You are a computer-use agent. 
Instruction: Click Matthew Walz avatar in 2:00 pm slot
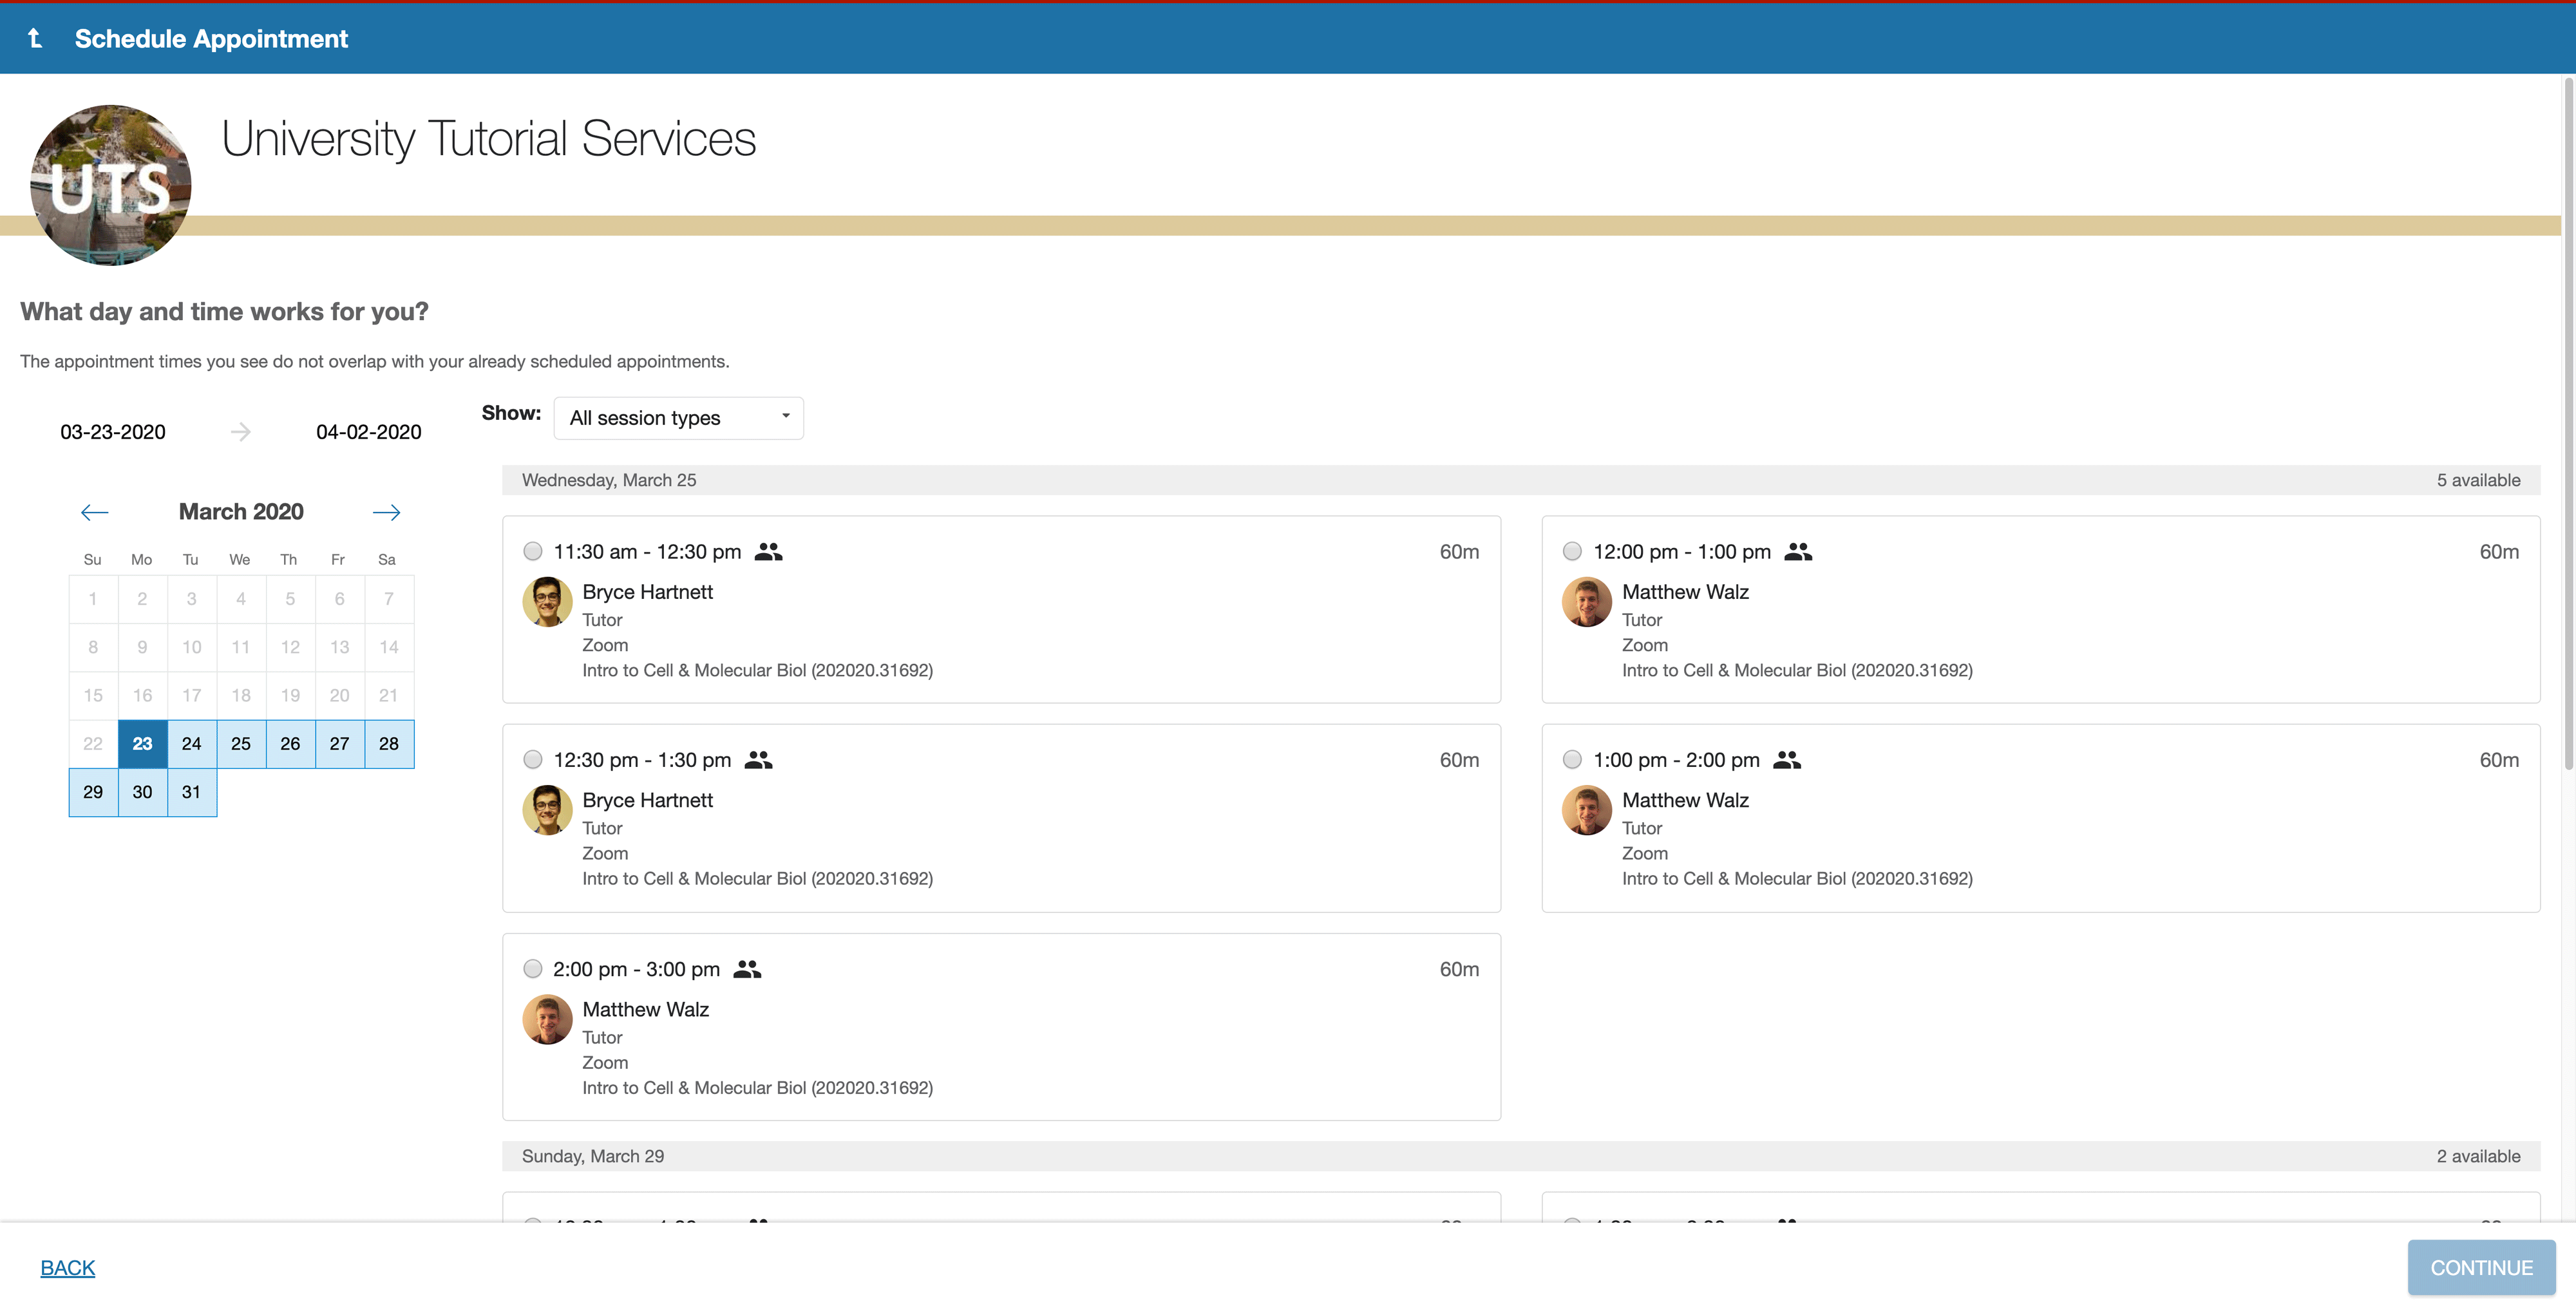coord(547,1019)
